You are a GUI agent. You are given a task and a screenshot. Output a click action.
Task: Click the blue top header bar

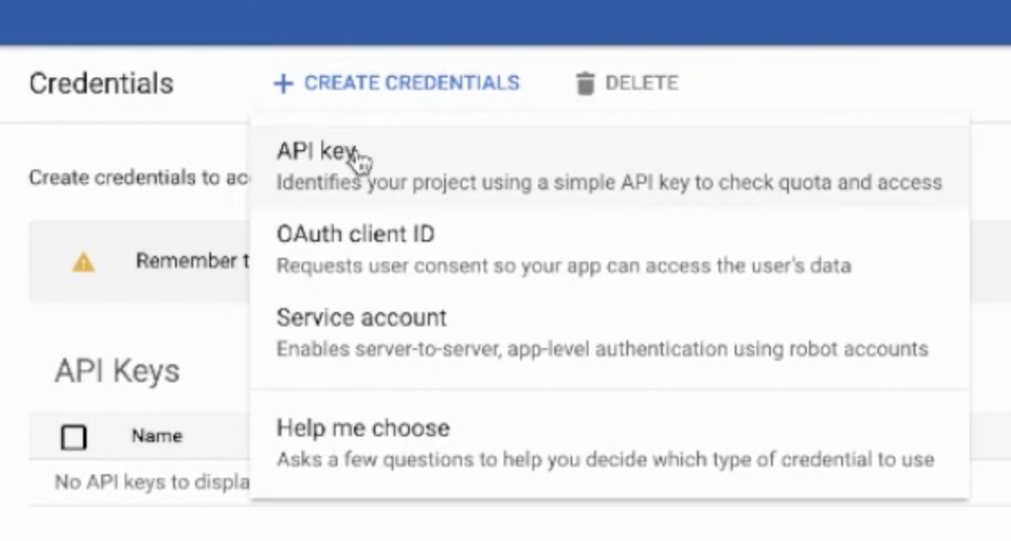coord(505,23)
